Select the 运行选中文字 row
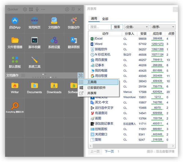183x162 pixels. click(x=132, y=108)
